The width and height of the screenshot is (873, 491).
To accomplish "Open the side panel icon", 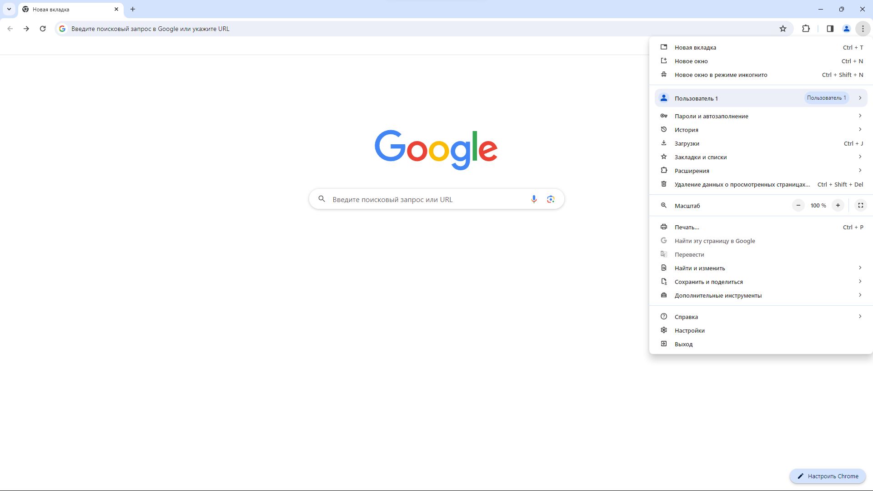I will click(x=830, y=29).
